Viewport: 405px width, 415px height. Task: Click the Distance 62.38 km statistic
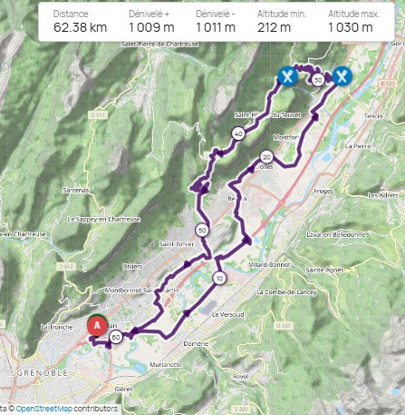pyautogui.click(x=80, y=22)
